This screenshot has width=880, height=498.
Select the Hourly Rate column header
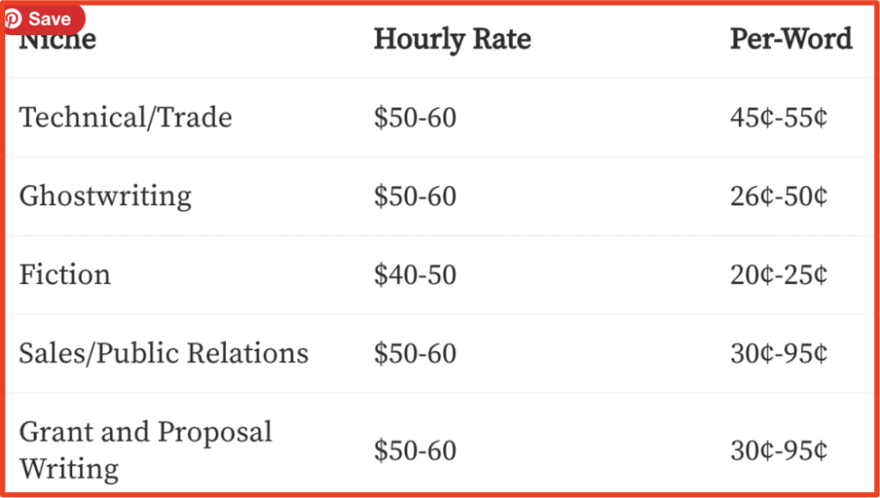[452, 39]
